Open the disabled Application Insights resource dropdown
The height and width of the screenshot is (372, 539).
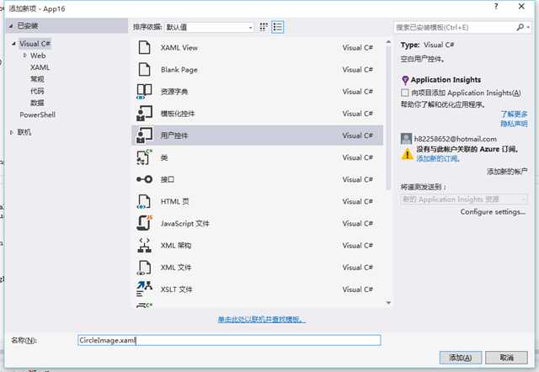pos(464,199)
